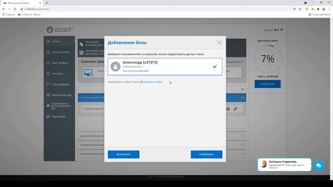Open the Обзор sidebar item
The width and height of the screenshot is (333, 187).
[56, 42]
